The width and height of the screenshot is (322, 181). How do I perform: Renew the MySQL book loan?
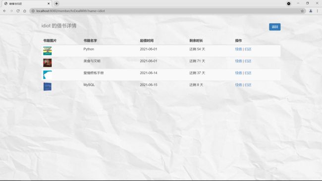pos(238,85)
